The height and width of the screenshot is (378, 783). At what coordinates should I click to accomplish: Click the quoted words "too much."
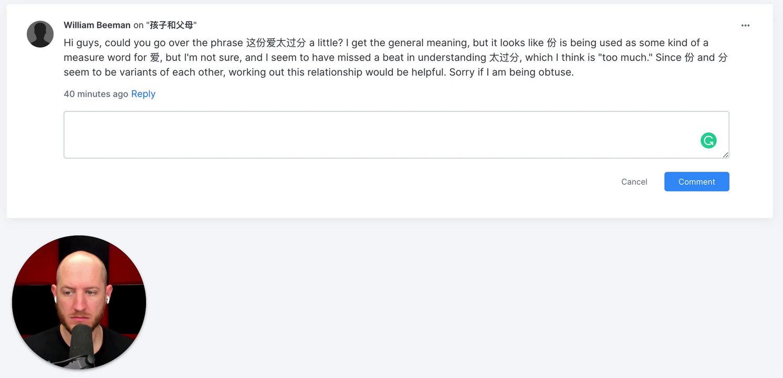coord(625,58)
